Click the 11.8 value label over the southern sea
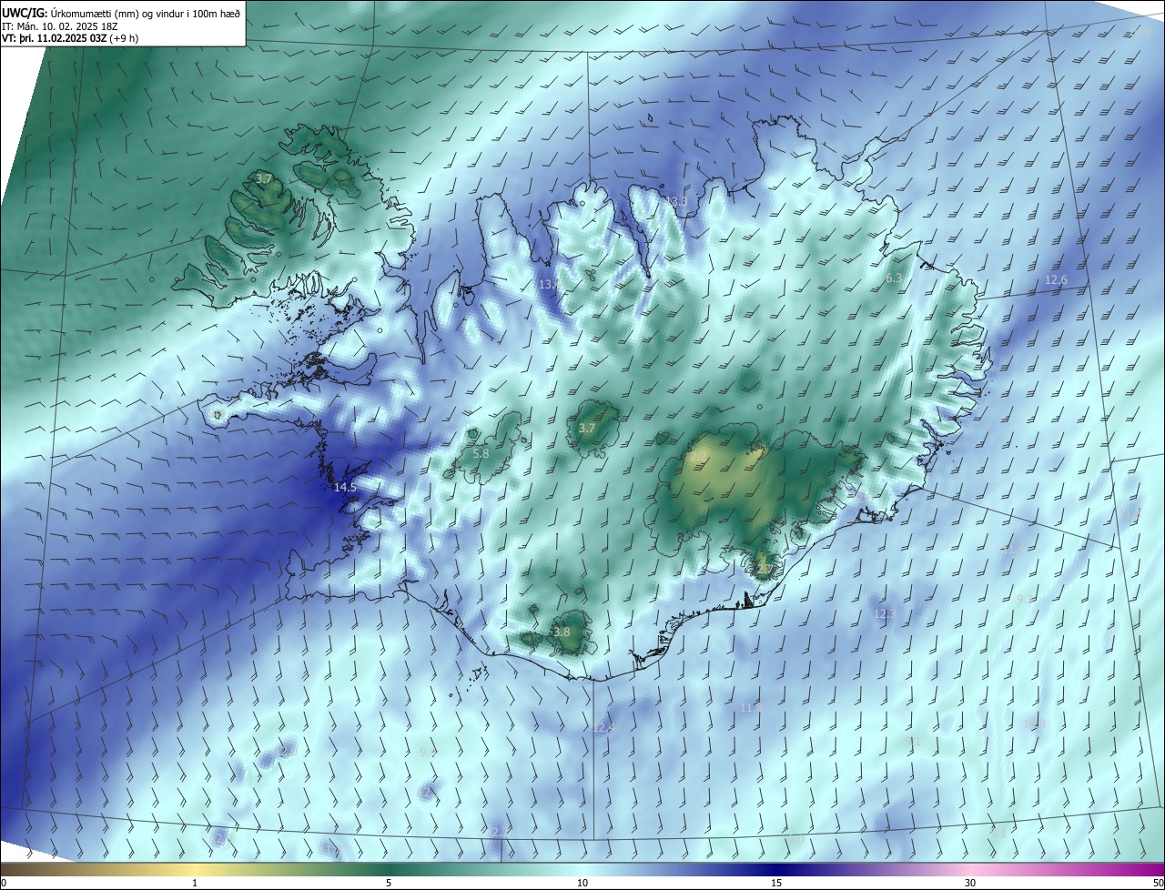Image resolution: width=1165 pixels, height=890 pixels. [x=751, y=708]
